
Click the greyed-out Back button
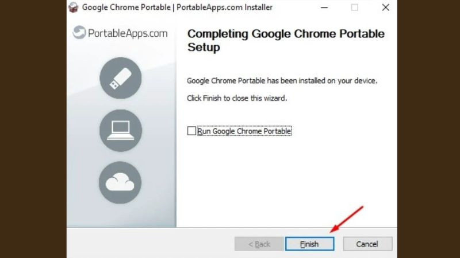(x=259, y=244)
